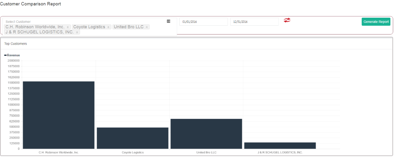Click the start date field 01/01/2016
394x157 pixels.
[203, 22]
